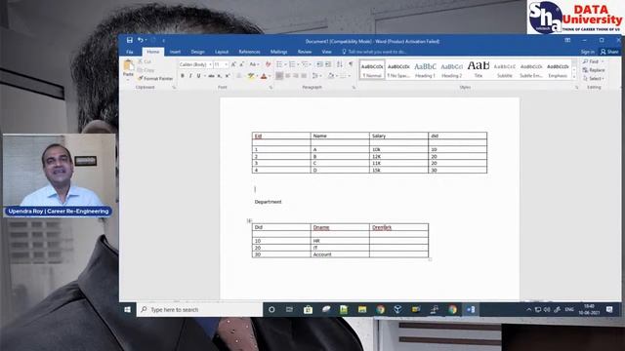Sort the selected text
Image resolution: width=625 pixels, height=351 pixels.
tap(340, 64)
